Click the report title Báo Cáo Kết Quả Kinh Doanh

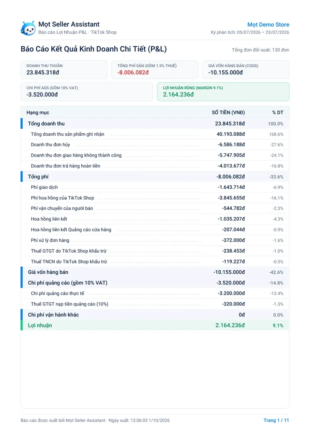pos(93,49)
